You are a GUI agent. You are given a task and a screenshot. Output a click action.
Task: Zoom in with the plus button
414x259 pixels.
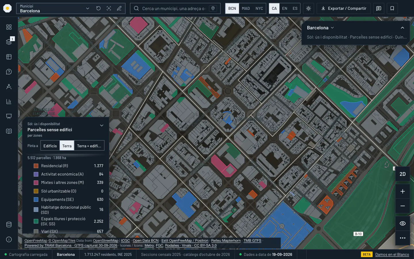pos(402,191)
